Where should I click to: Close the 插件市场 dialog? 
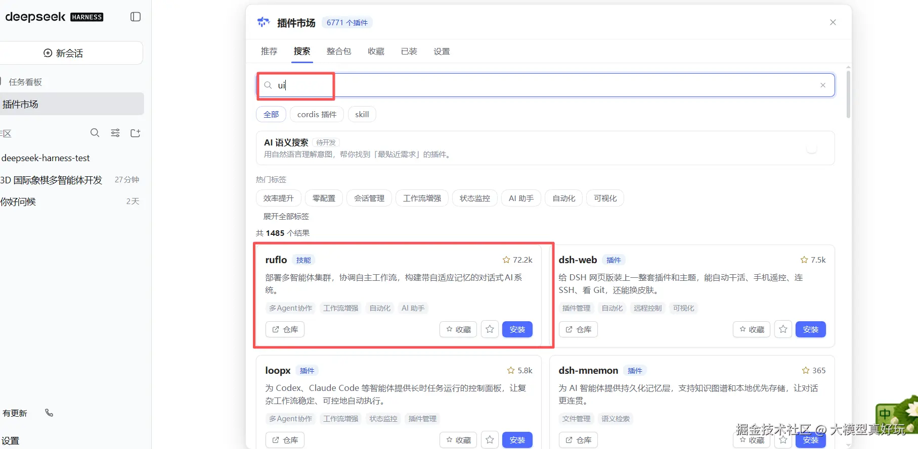833,22
